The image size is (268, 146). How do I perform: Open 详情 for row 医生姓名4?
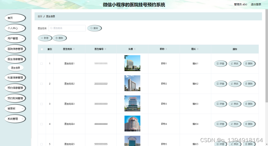(x=220, y=124)
